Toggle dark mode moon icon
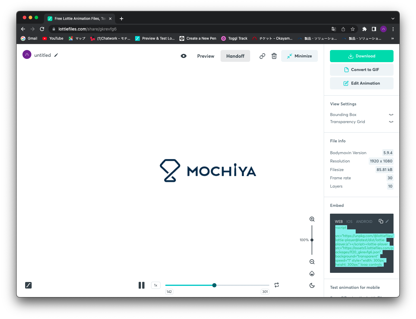Viewport: 416px width, 319px height. (312, 285)
